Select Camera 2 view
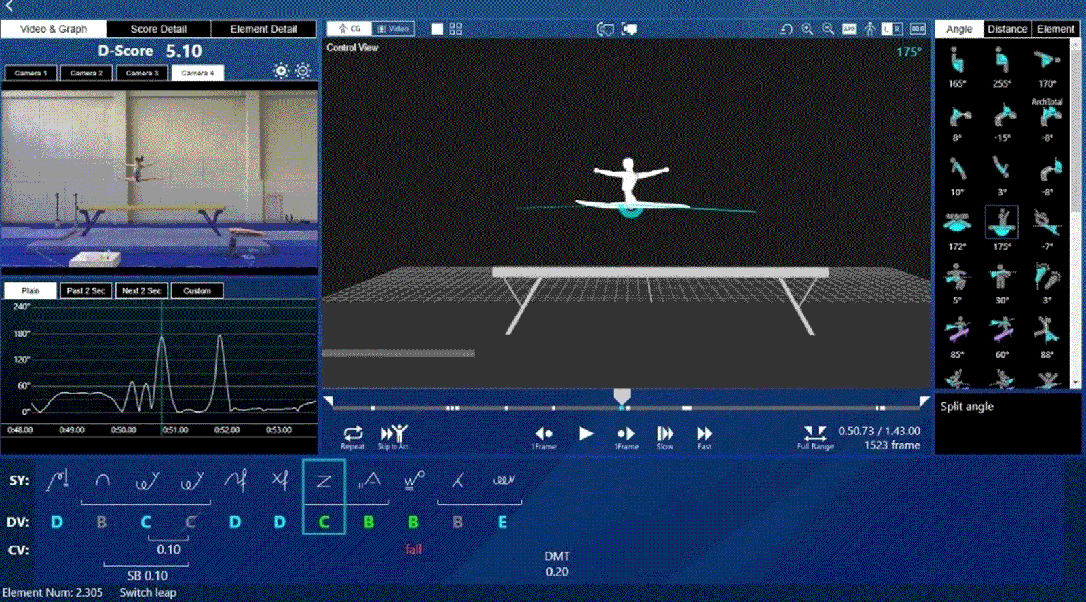Screen dimensions: 1086x602 coord(86,73)
